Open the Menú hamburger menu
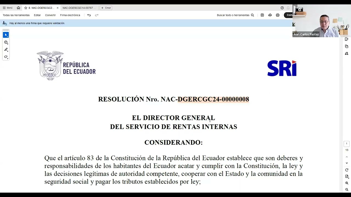The width and height of the screenshot is (351, 197). point(8,8)
